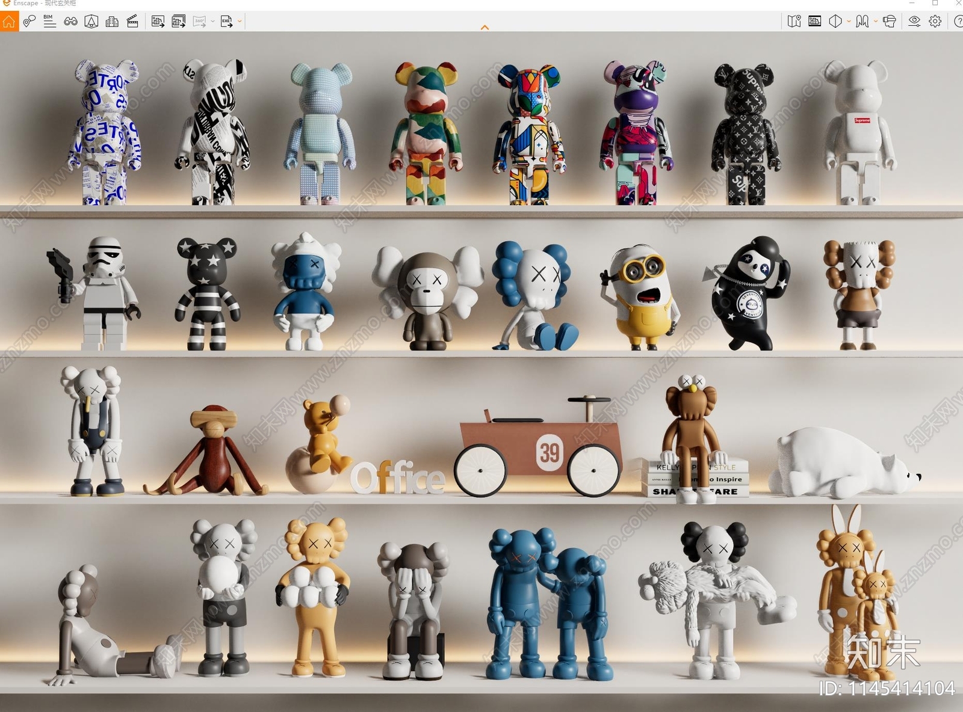Open the help question mark
The width and height of the screenshot is (963, 712).
pos(958,22)
